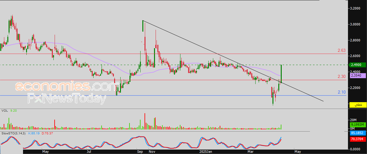The width and height of the screenshot is (367, 154).
Task: Click the 3.2000 price axis label
Action: 355,8
